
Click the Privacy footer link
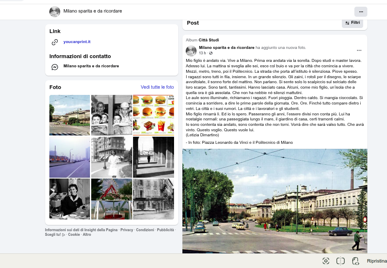pos(127,230)
